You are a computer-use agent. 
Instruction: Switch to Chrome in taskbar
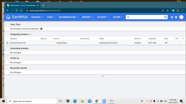coord(97,101)
